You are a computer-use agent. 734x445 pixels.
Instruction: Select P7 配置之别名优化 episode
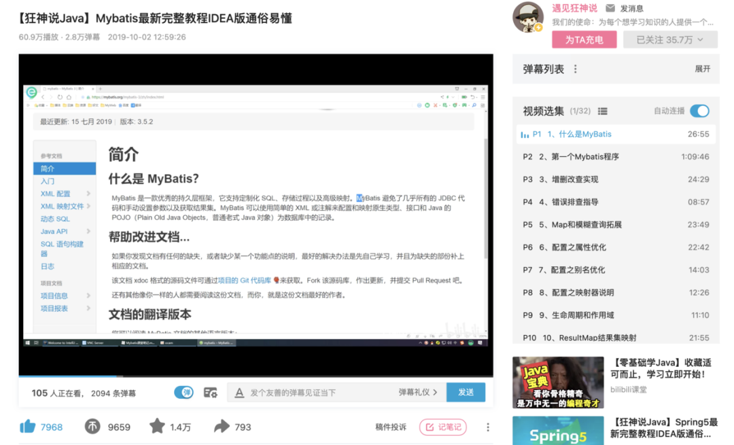click(x=616, y=270)
